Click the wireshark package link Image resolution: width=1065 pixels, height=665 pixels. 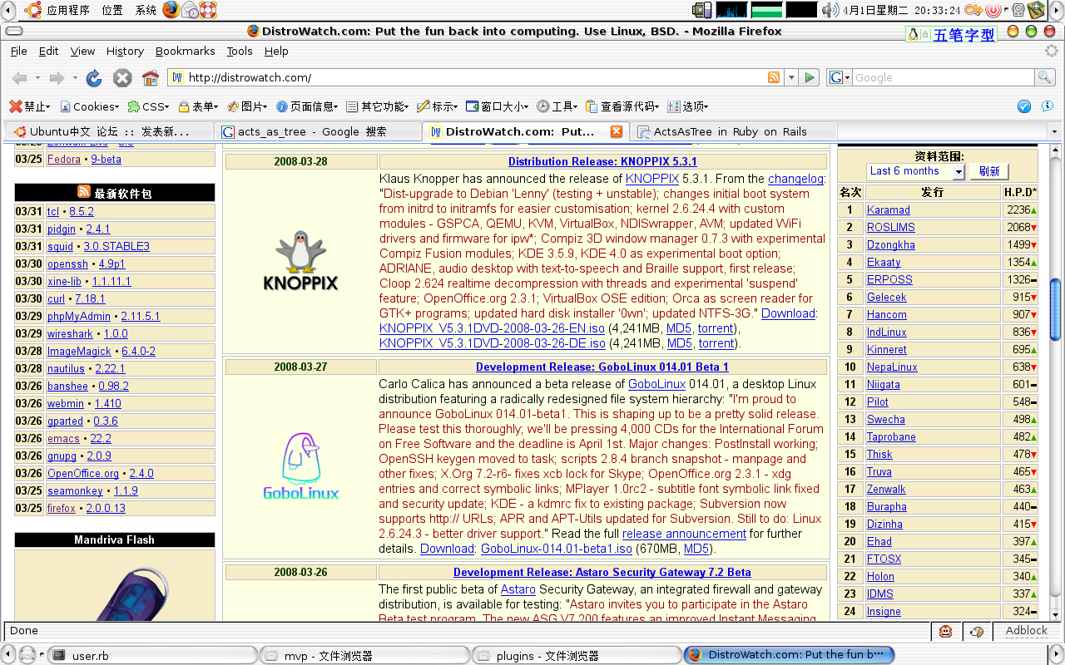(70, 333)
